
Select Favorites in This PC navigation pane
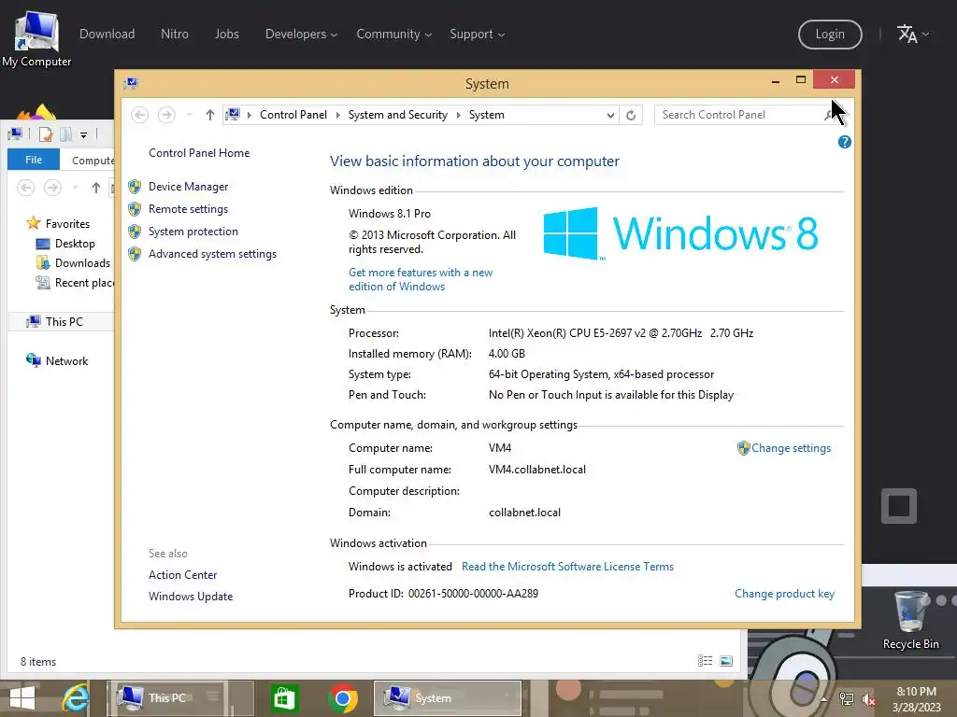point(67,224)
